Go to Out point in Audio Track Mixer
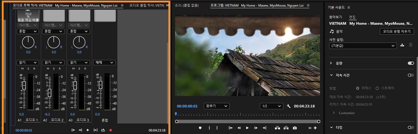 pyautogui.click(x=80, y=130)
